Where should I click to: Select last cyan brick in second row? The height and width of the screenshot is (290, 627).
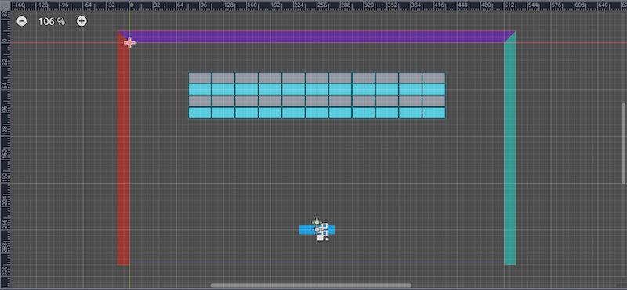click(x=434, y=89)
